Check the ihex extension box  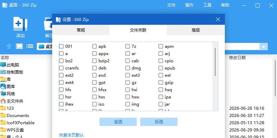61,104
